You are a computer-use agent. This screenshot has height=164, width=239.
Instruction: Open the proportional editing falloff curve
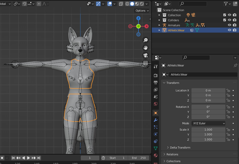pyautogui.click(x=45, y=4)
